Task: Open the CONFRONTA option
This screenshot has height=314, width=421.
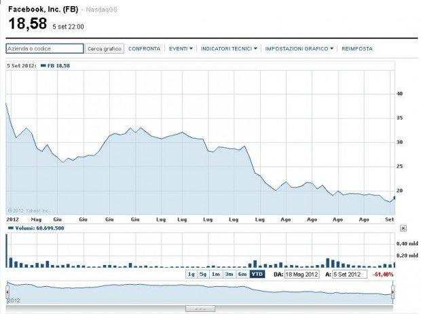Action: (x=144, y=49)
